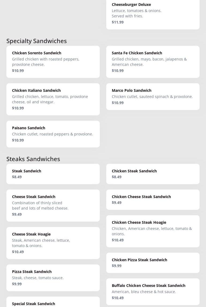This screenshot has height=307, width=206.
Task: Open the Chicken Cheese Steak Hoagie
Action: point(153,231)
